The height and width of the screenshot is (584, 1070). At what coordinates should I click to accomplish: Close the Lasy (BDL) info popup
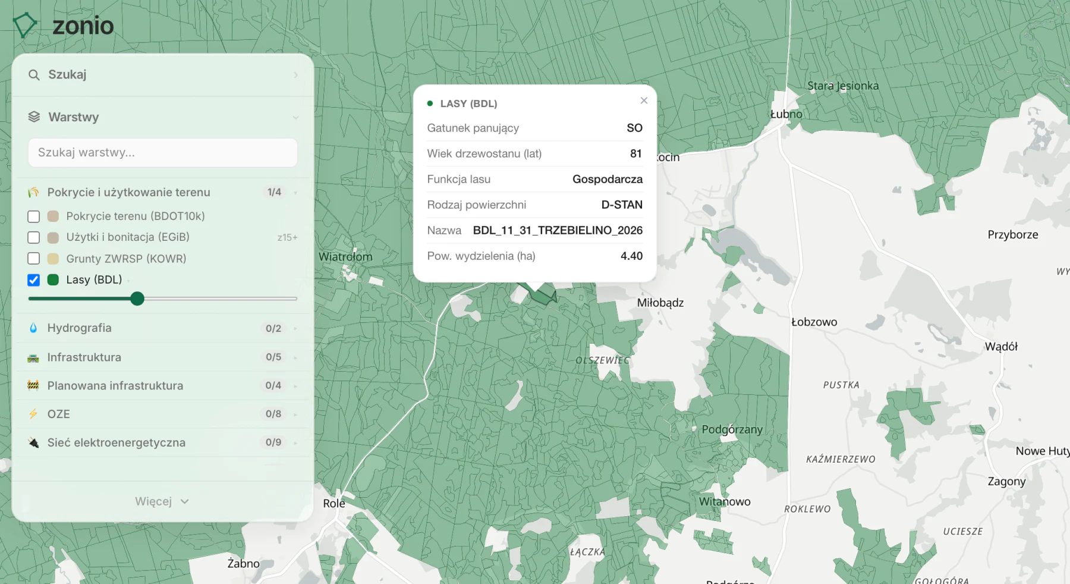point(644,101)
